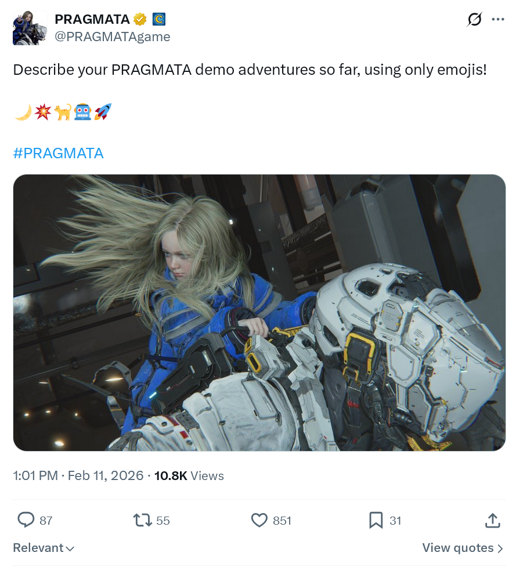Click the blue Capcom affiliate badge
This screenshot has height=567, width=523.
click(x=159, y=19)
